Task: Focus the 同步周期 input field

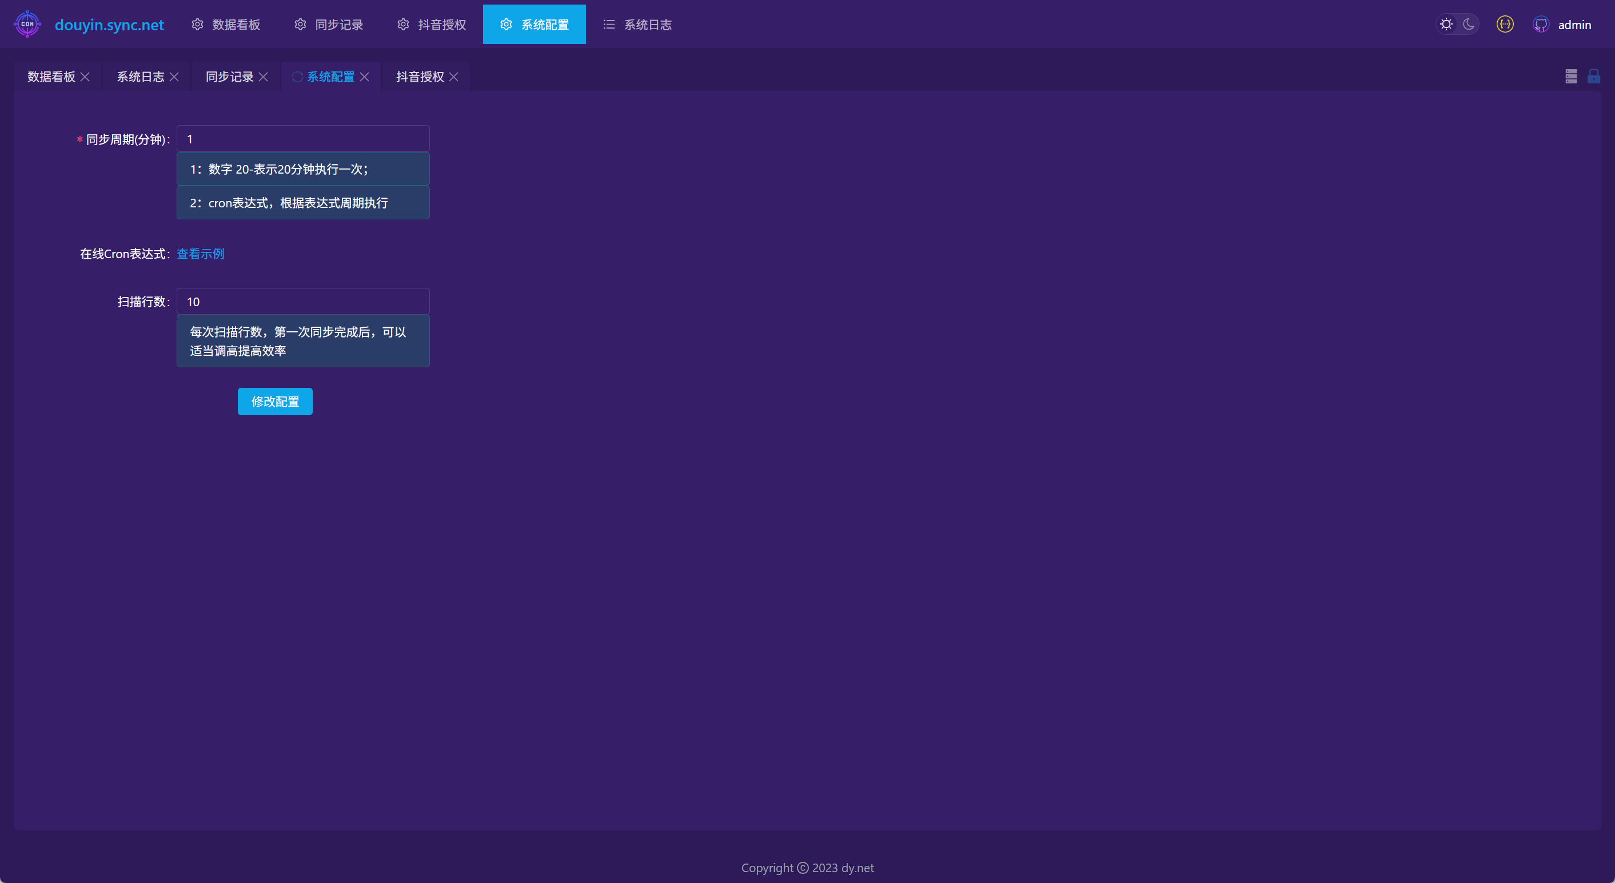Action: point(303,139)
